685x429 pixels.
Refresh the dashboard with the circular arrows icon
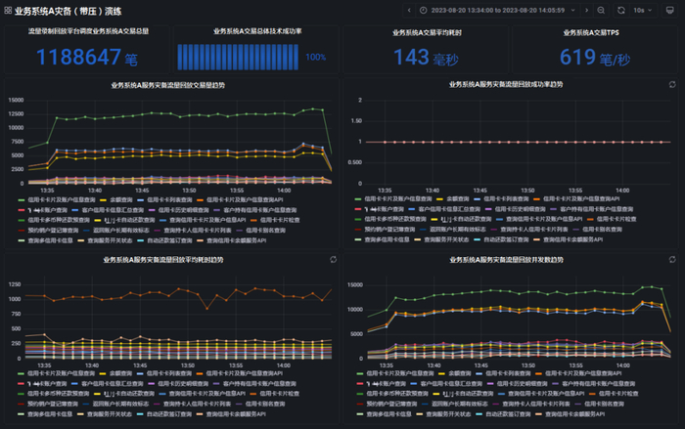point(620,10)
